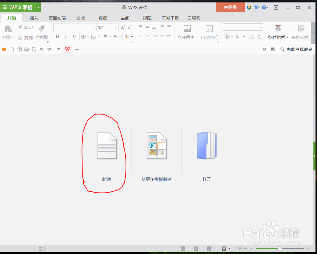Click the increase decimal places icon
Image resolution: width=317 pixels, height=254 pixels.
point(252,37)
